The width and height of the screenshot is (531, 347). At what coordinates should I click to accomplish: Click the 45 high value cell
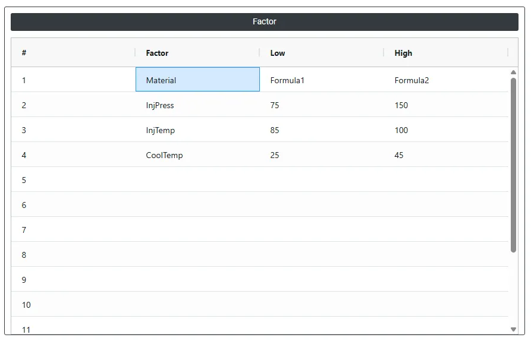point(446,154)
